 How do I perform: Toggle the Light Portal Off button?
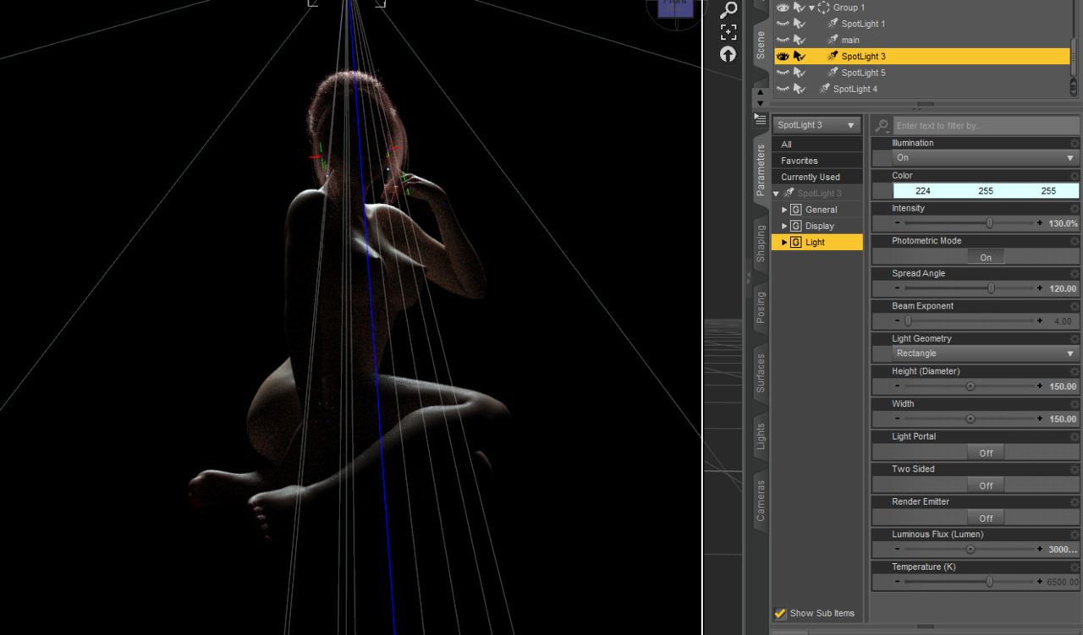point(986,452)
